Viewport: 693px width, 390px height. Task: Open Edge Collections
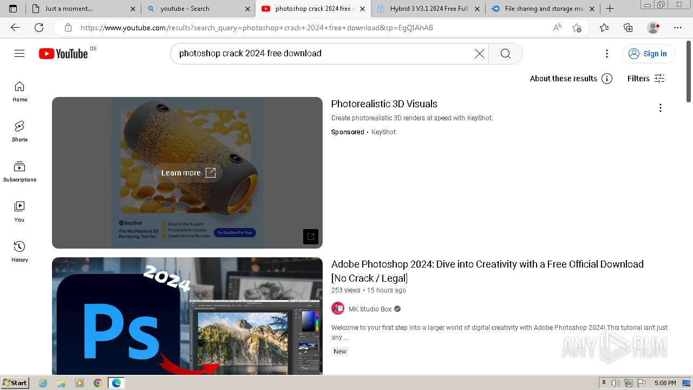pyautogui.click(x=628, y=28)
